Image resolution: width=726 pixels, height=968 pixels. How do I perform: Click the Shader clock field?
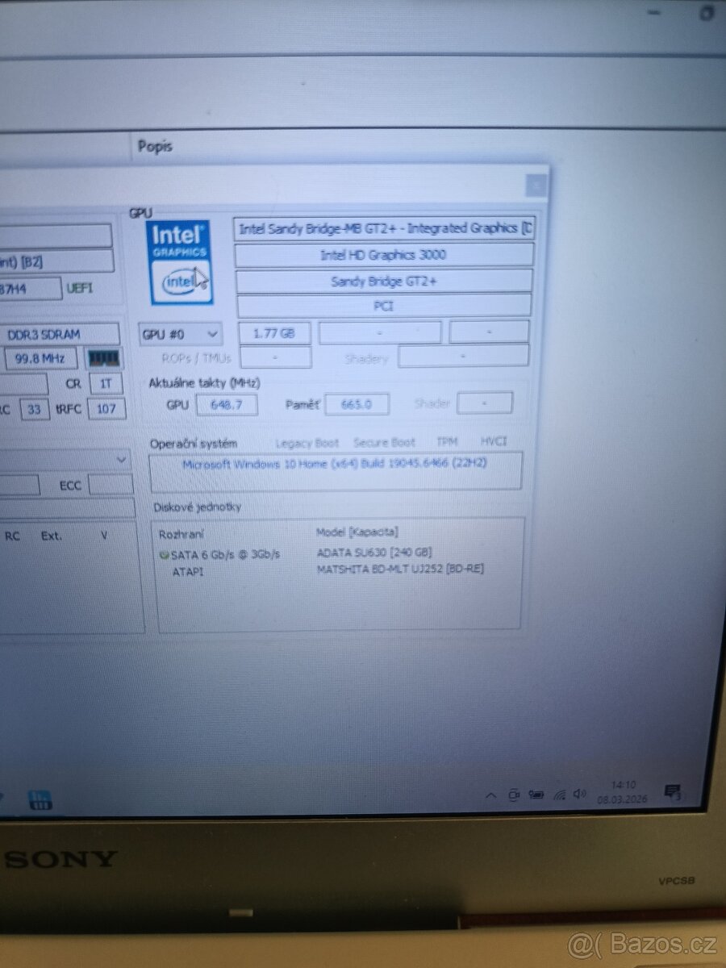484,403
